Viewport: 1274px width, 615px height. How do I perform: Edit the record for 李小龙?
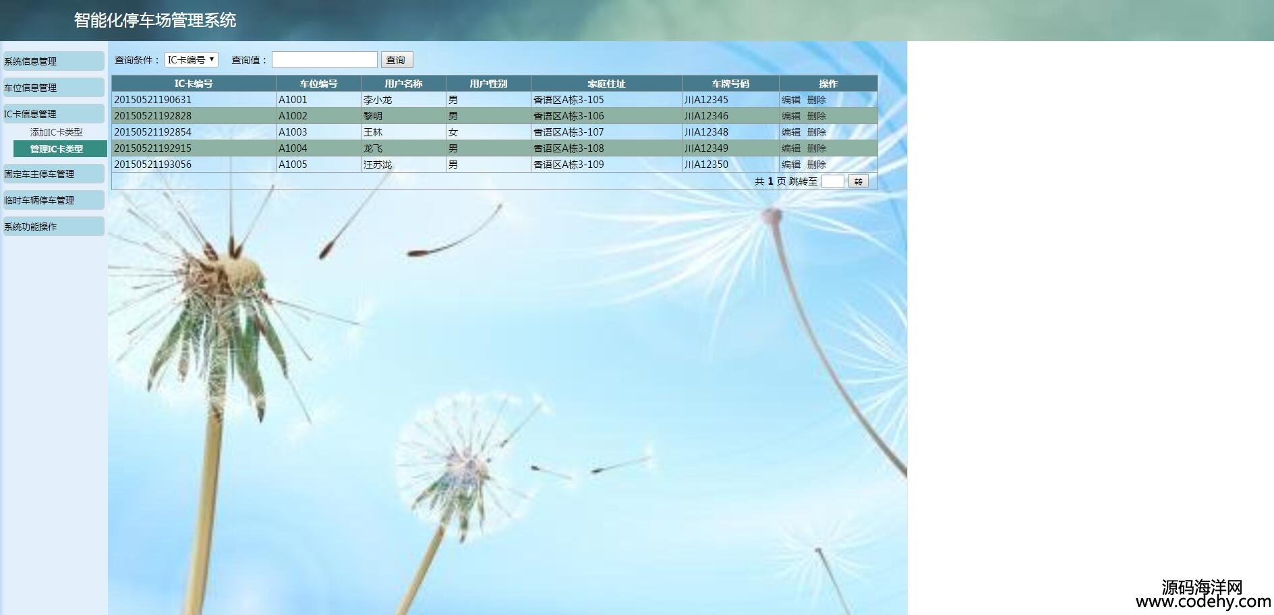(791, 100)
